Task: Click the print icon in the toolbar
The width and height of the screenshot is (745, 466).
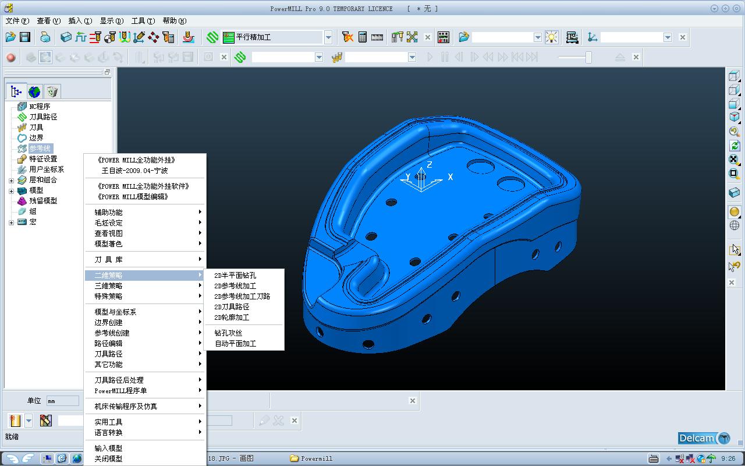Action: pyautogui.click(x=45, y=37)
